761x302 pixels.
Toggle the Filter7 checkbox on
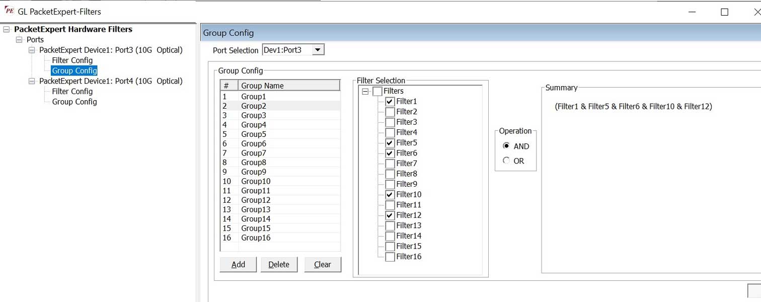tap(390, 164)
